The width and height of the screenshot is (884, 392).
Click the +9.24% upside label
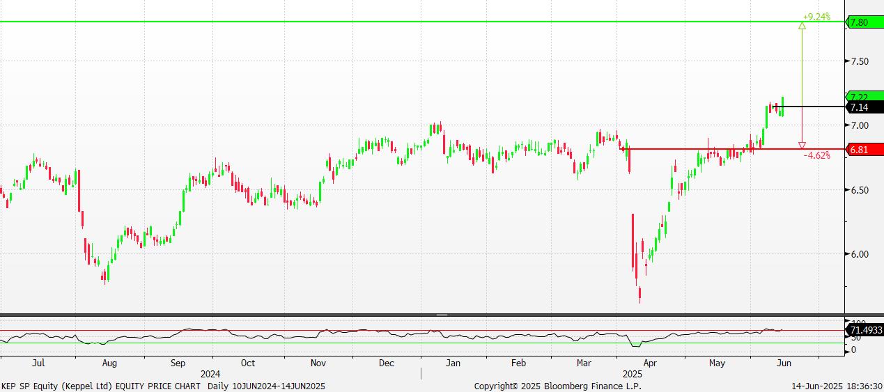(816, 17)
